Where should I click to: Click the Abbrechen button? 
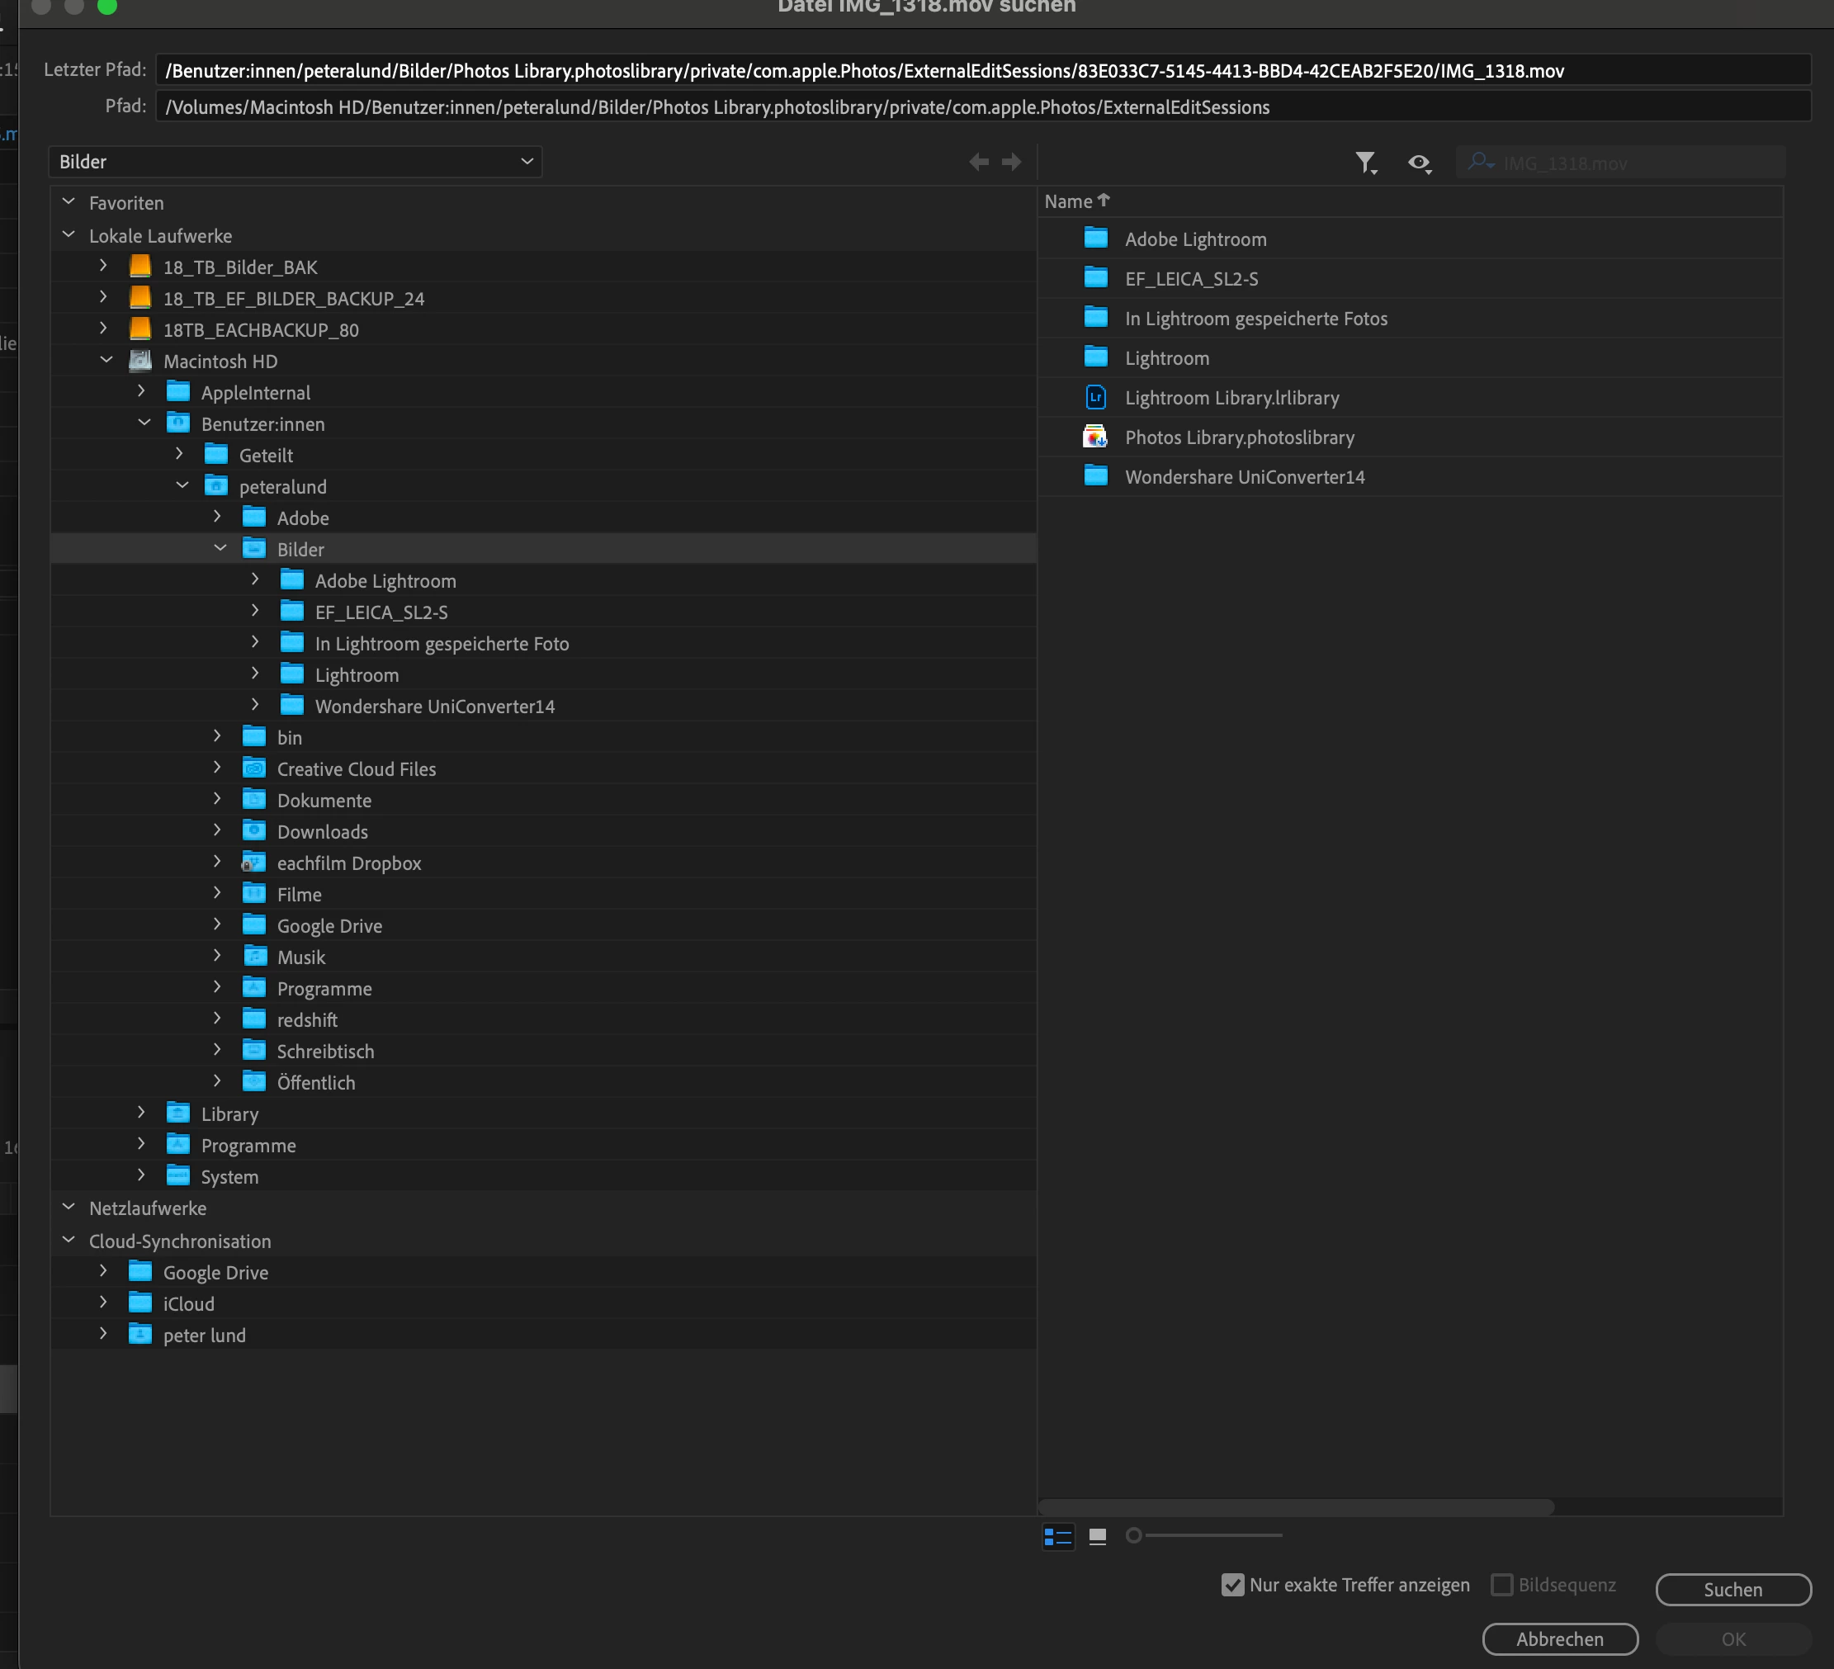click(1559, 1639)
